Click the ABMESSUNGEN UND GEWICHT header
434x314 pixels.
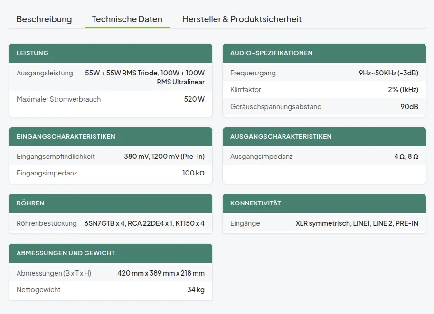coord(111,253)
